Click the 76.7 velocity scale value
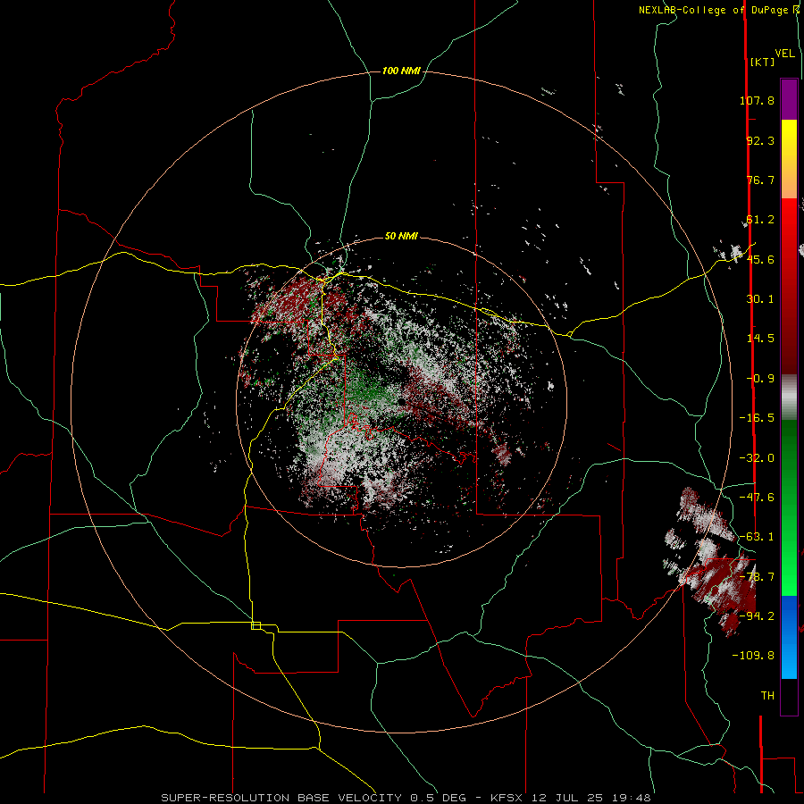The width and height of the screenshot is (804, 804). tap(760, 180)
